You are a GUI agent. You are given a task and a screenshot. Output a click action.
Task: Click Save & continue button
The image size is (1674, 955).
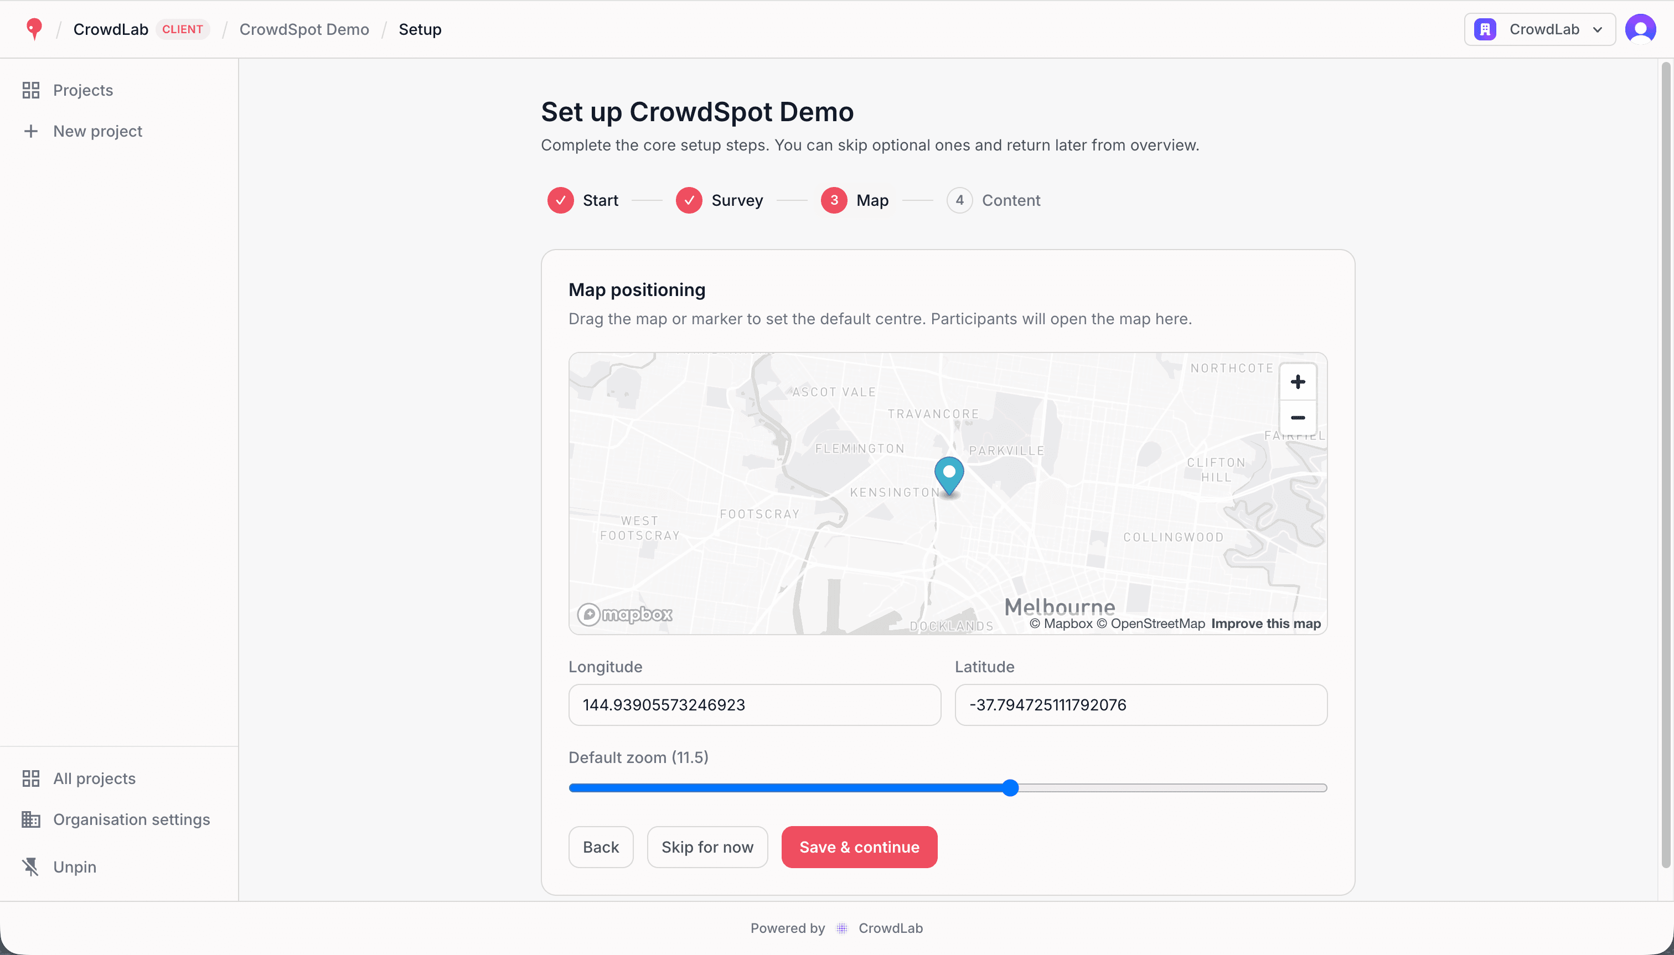859,848
